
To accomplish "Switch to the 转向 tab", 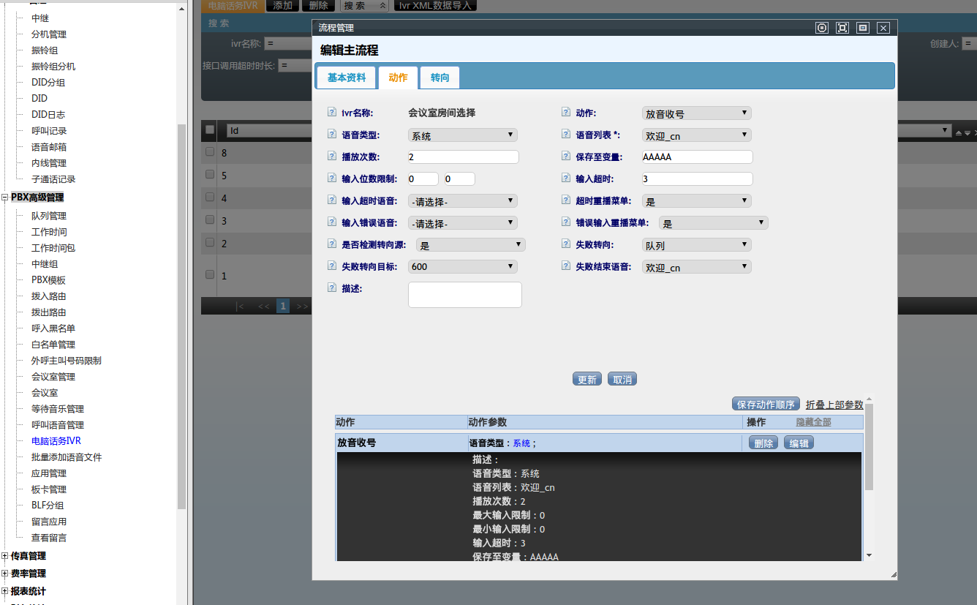I will (x=440, y=78).
